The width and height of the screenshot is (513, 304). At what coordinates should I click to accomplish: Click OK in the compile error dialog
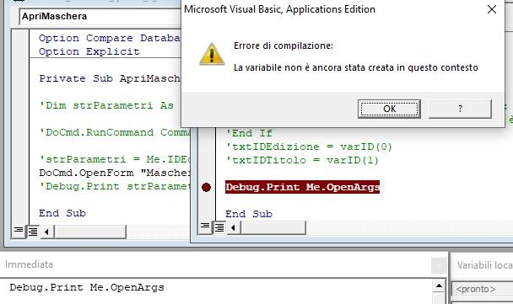click(389, 109)
